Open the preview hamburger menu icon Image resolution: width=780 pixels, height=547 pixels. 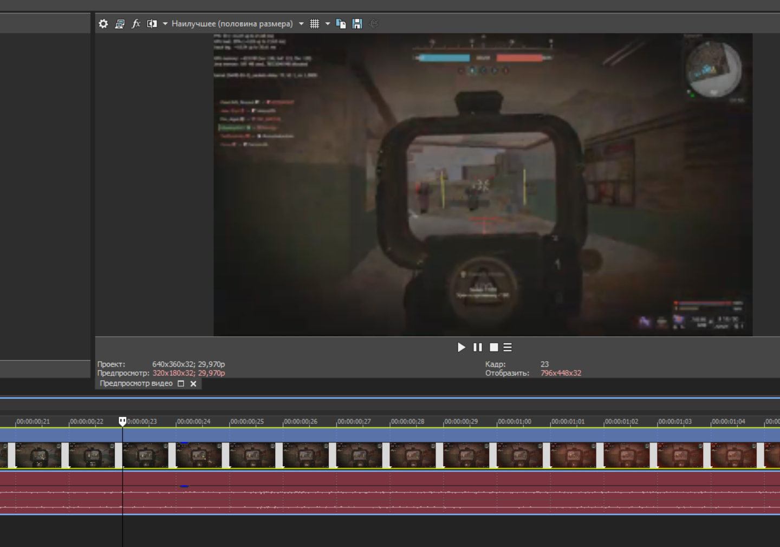point(508,347)
